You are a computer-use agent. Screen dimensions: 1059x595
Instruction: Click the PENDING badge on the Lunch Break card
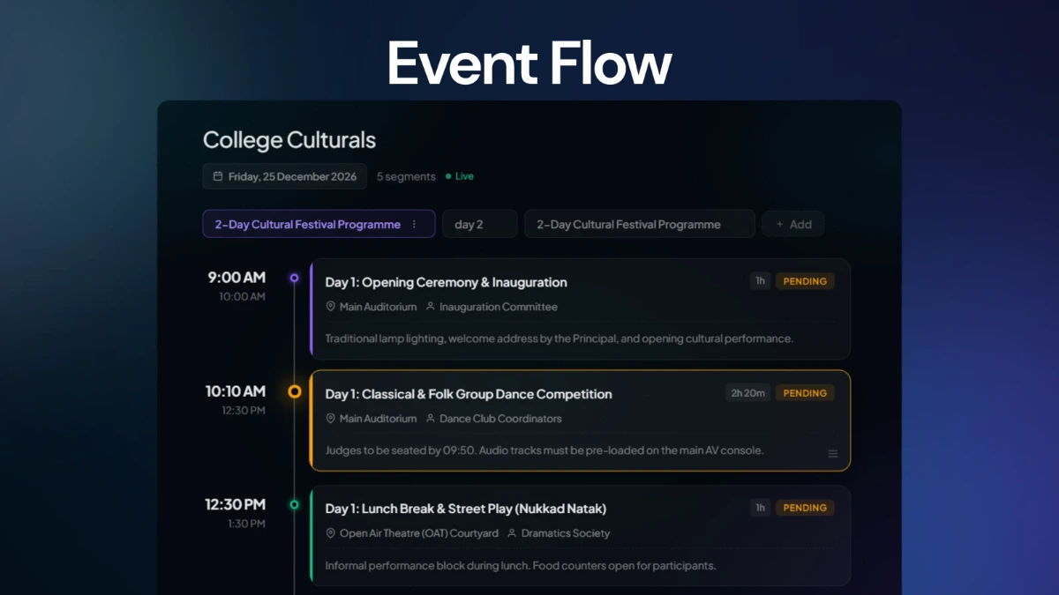(x=805, y=508)
